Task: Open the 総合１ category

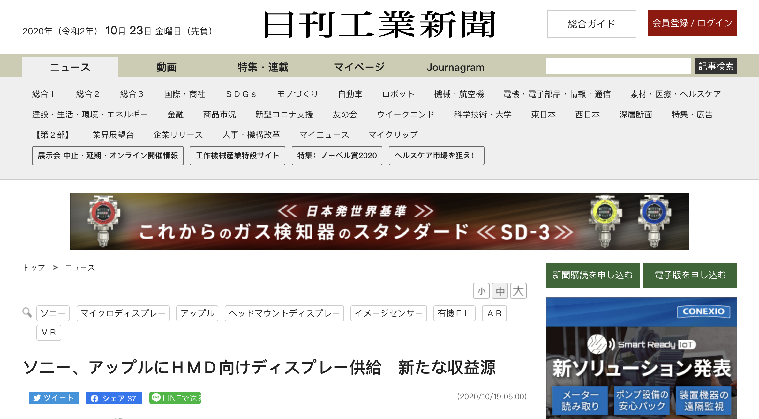Action: (43, 94)
